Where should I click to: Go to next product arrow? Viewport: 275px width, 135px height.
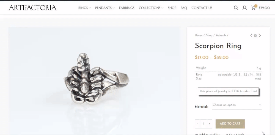(x=260, y=35)
